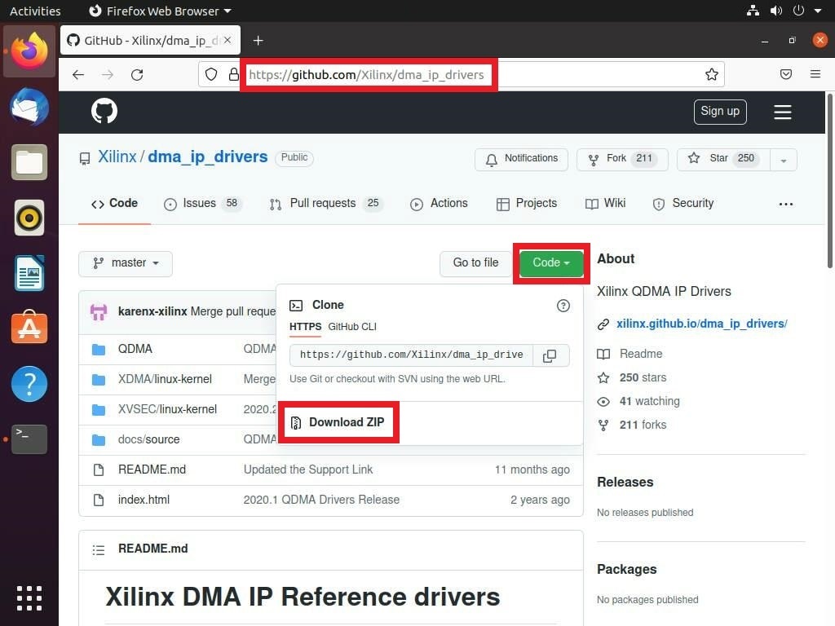The width and height of the screenshot is (835, 626).
Task: Open the QDMA folder
Action: click(x=135, y=349)
